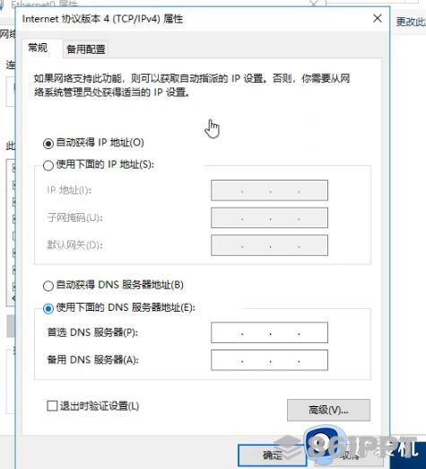Switch to the 备用配置 tab
Screen dimensions: 426x469
point(86,49)
